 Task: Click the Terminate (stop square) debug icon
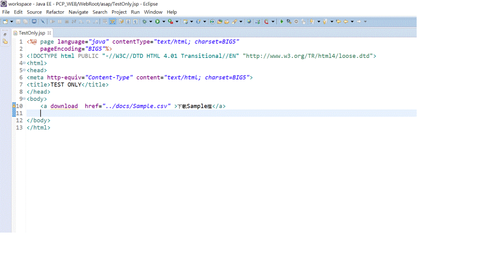tap(67, 21)
